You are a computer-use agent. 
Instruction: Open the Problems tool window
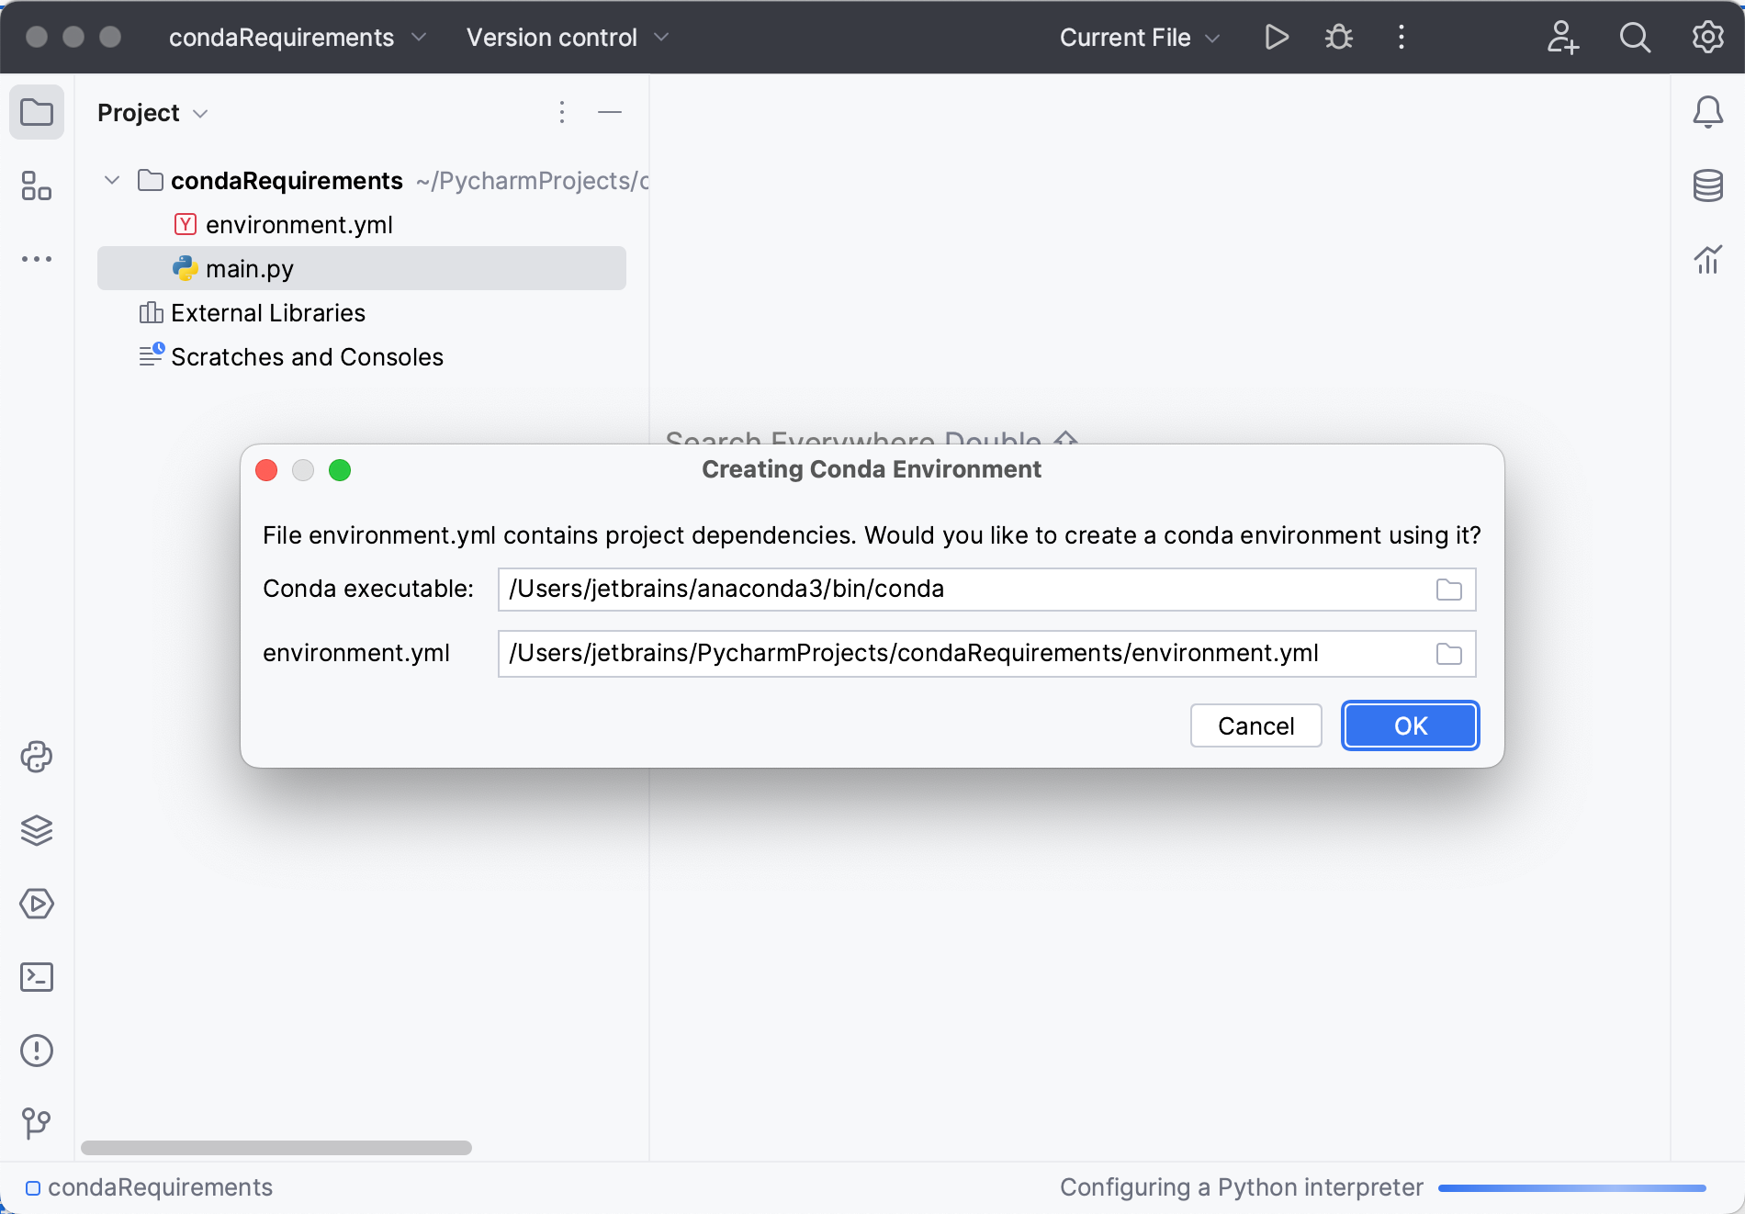tap(37, 1051)
